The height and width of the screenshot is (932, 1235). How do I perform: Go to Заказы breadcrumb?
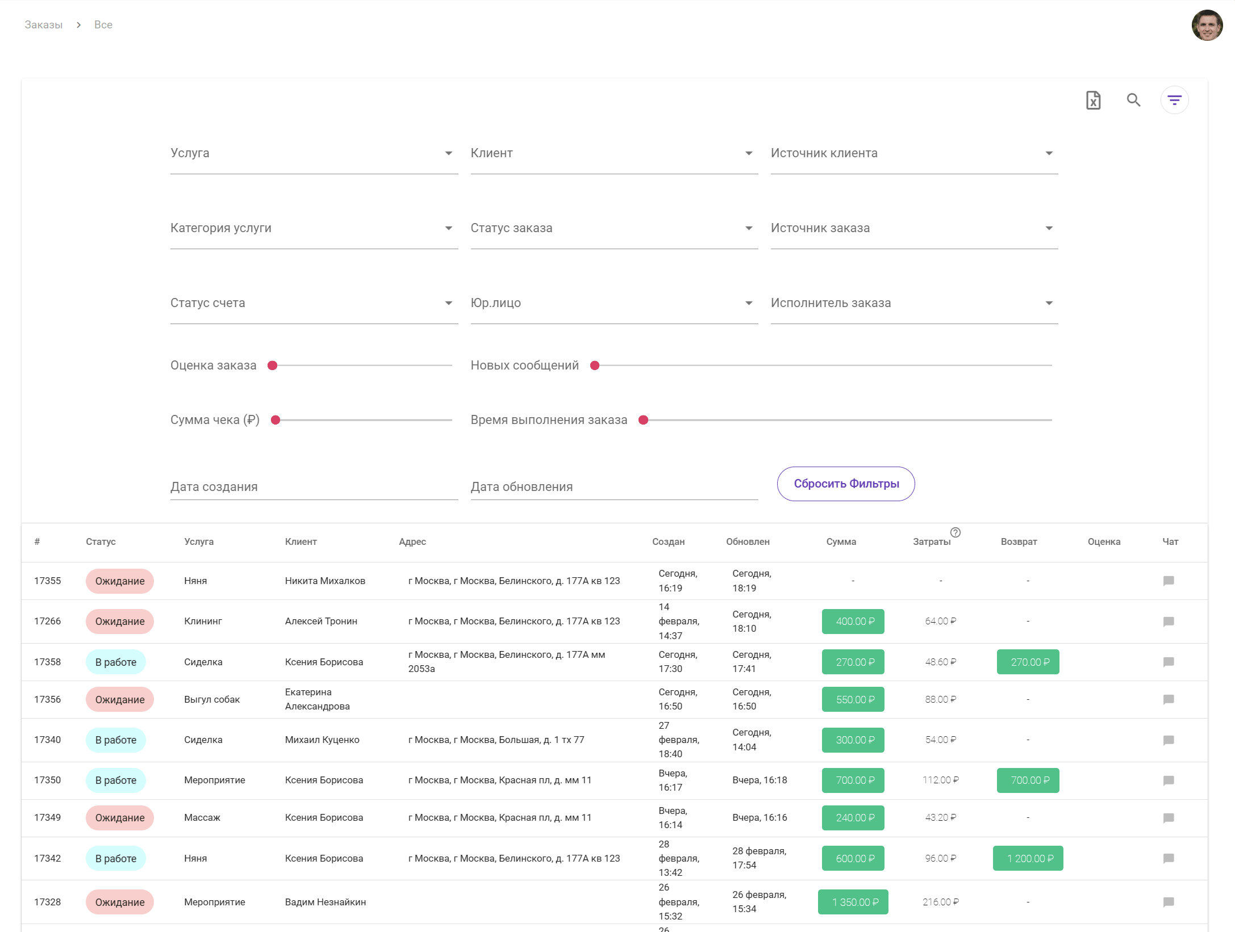click(43, 25)
